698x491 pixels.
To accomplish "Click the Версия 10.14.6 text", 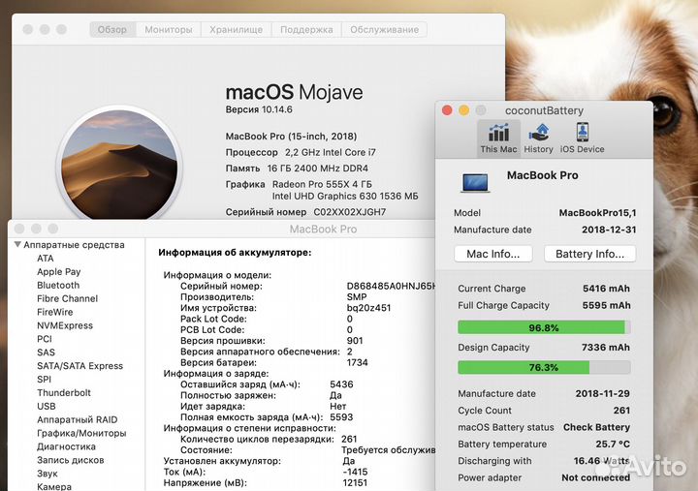I will [x=259, y=109].
